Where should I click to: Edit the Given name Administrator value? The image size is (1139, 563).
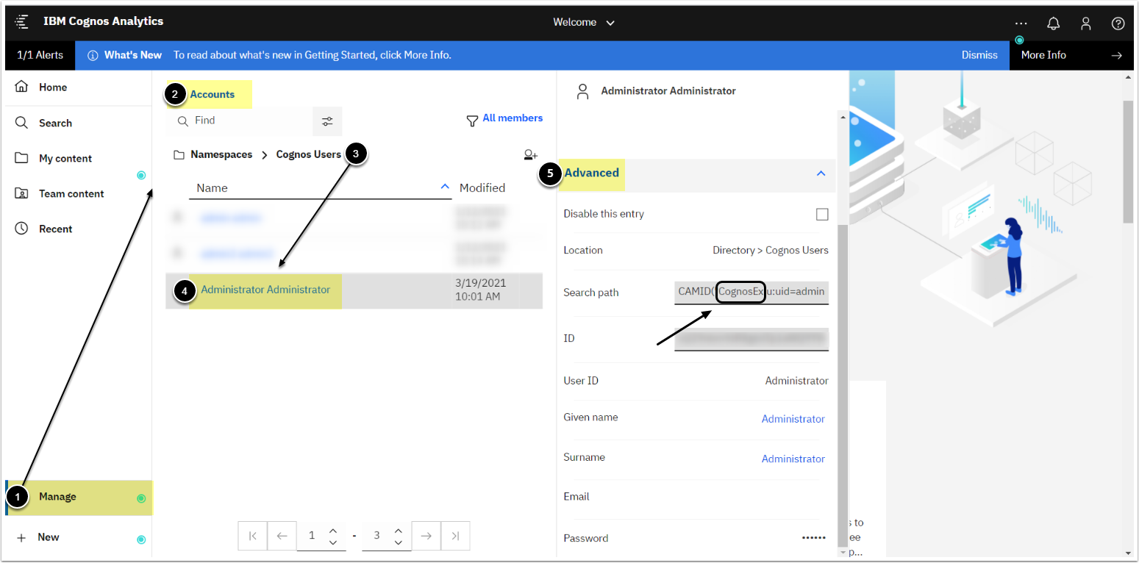coord(793,419)
